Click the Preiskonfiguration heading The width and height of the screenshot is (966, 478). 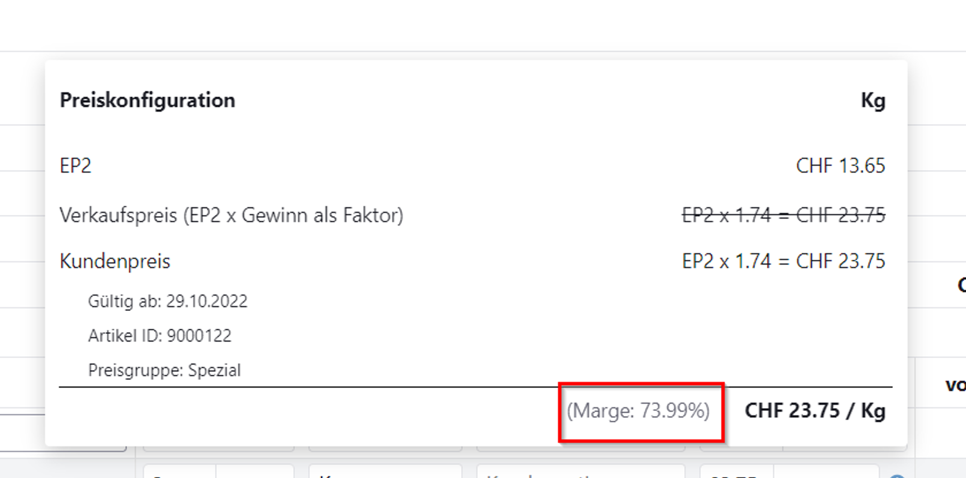tap(147, 100)
